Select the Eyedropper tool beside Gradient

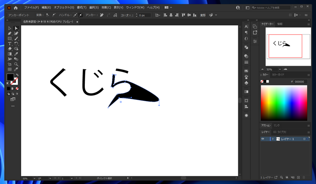click(x=16, y=54)
